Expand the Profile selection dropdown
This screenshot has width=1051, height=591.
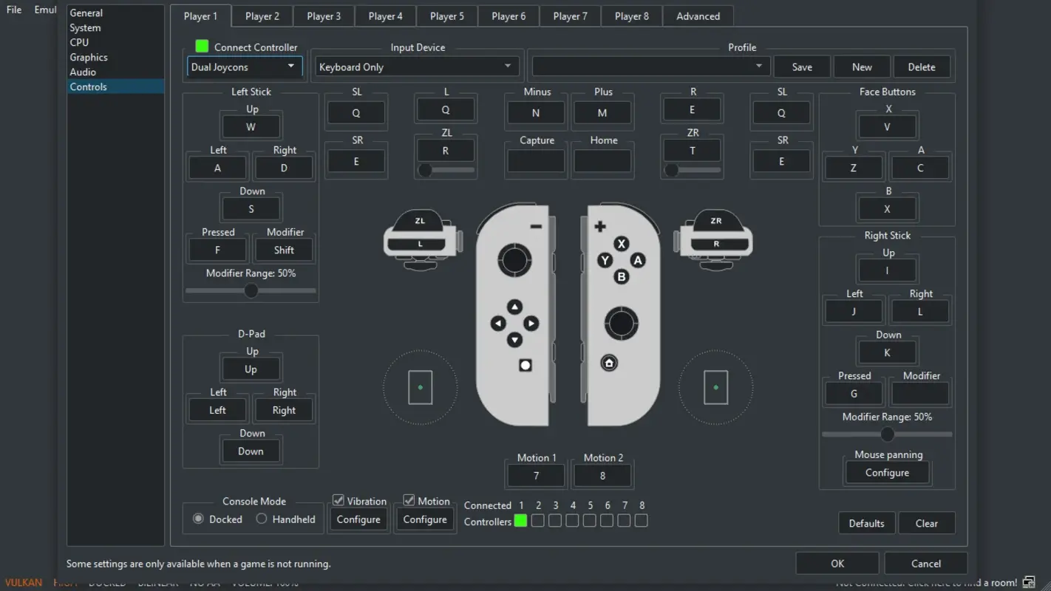point(650,66)
